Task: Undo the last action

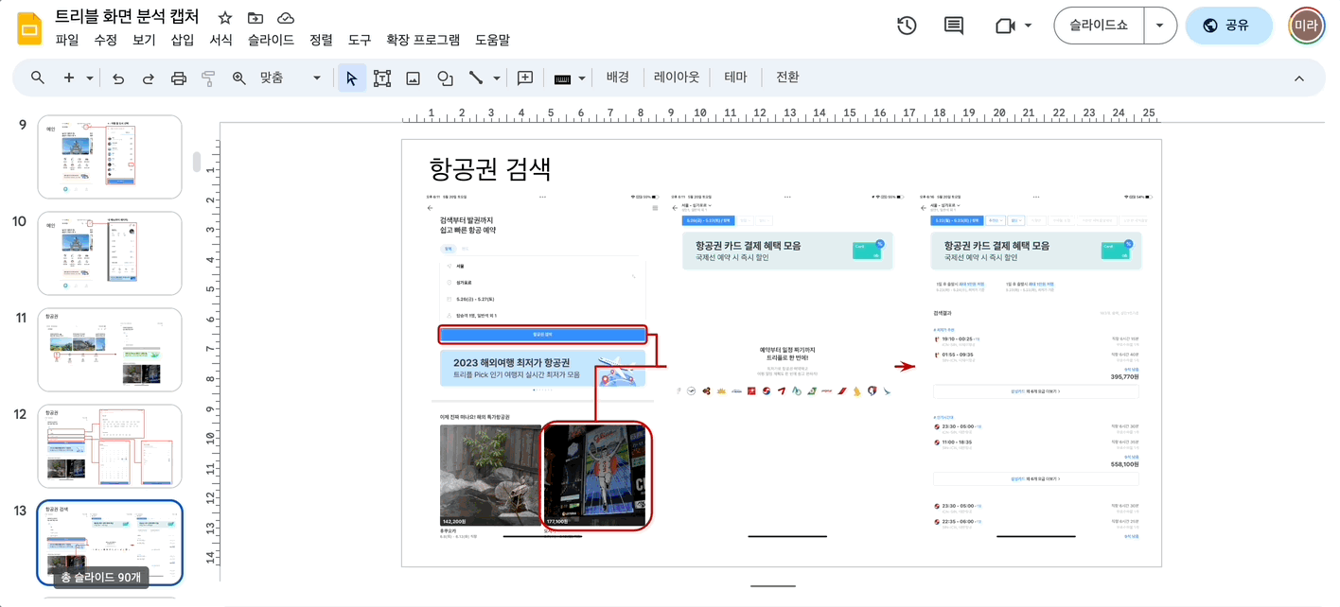Action: coord(118,78)
